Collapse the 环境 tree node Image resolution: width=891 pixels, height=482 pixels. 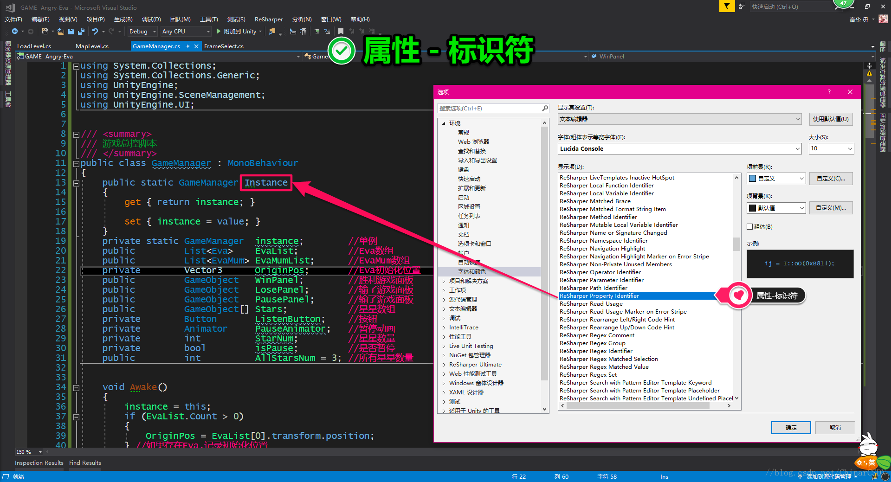pyautogui.click(x=444, y=123)
